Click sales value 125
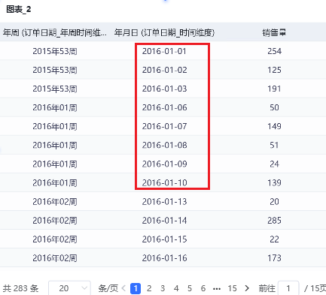The image size is (326, 295). (x=274, y=70)
